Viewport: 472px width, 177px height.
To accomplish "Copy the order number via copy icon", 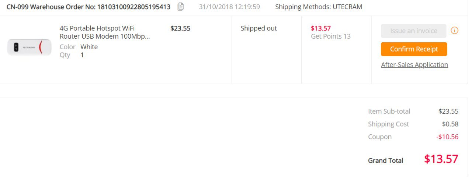I will pos(180,7).
